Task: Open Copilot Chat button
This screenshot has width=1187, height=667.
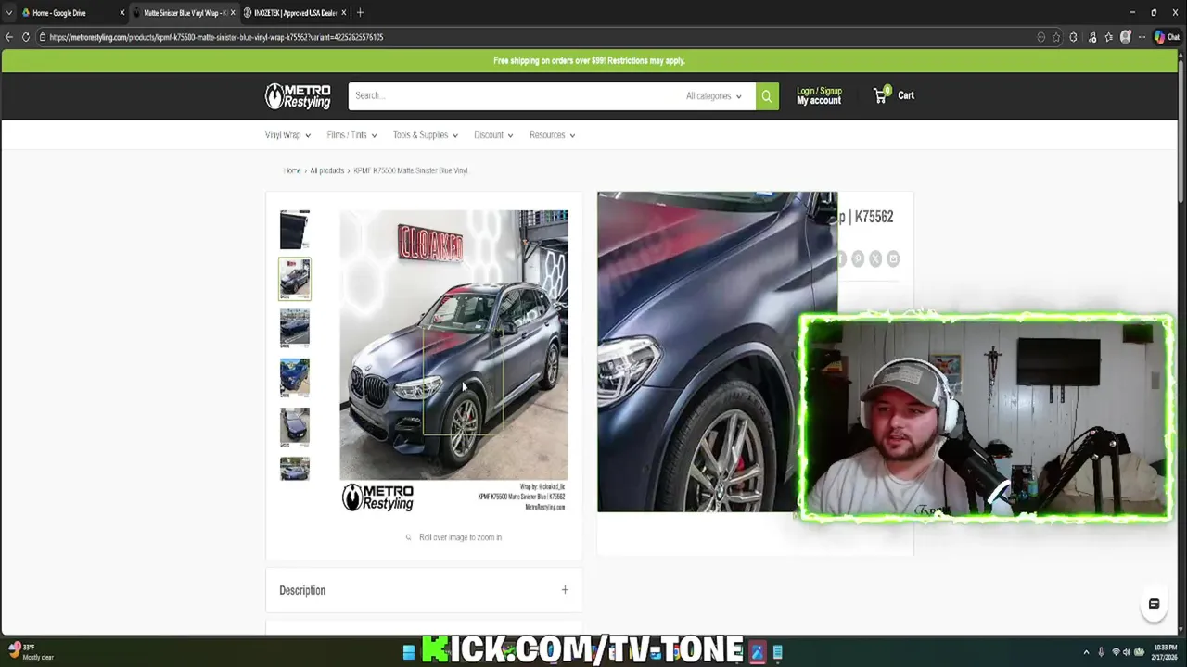Action: coord(1166,37)
